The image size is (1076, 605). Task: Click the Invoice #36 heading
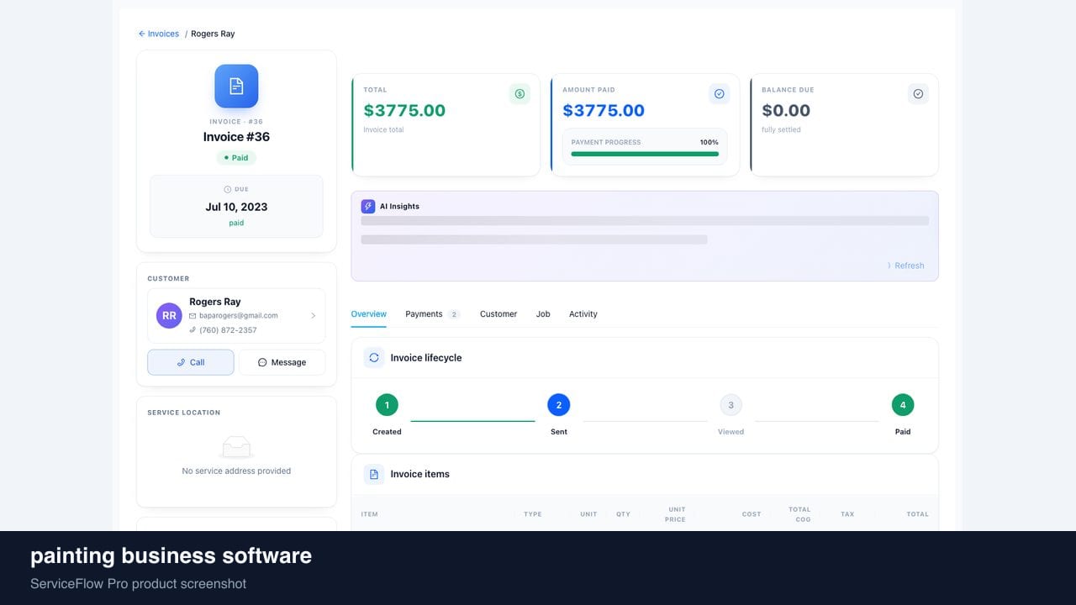pos(236,137)
